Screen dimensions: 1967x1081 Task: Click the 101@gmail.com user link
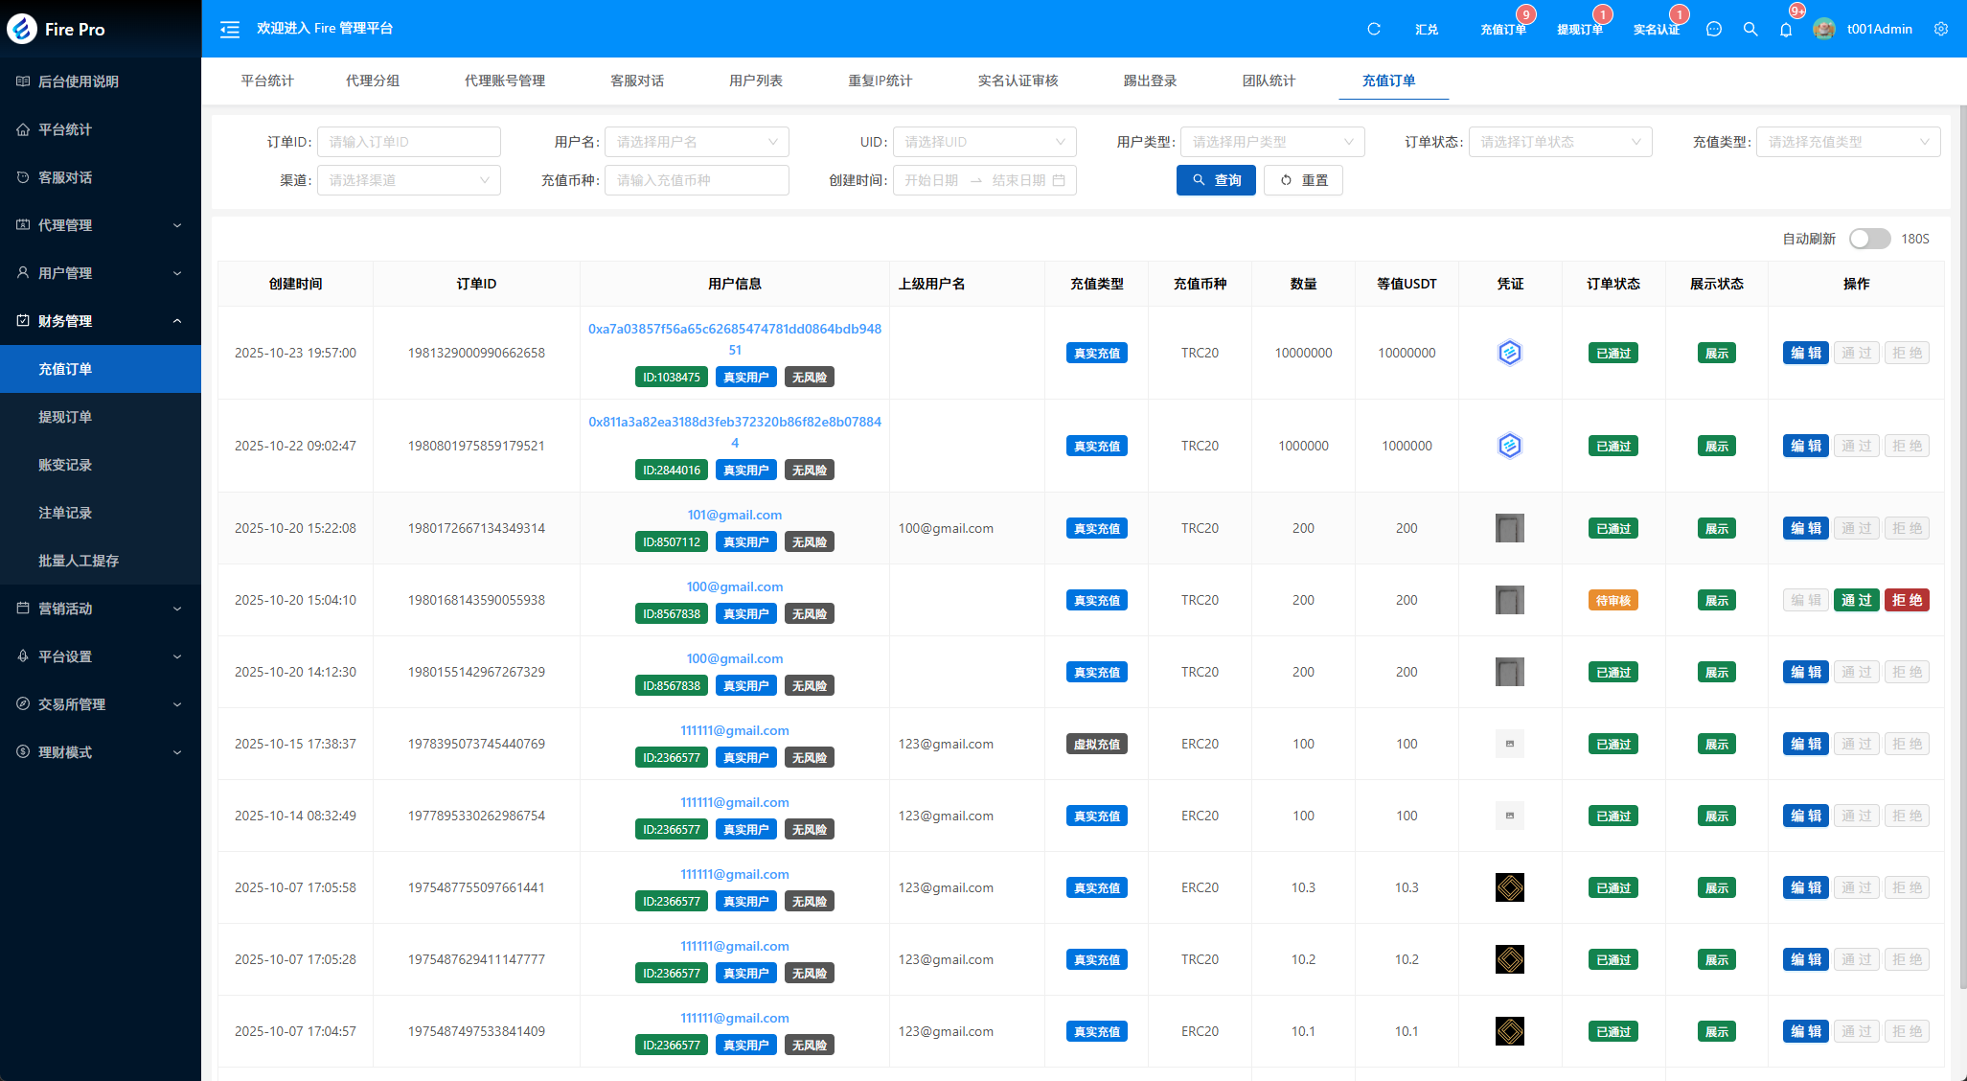(x=734, y=515)
